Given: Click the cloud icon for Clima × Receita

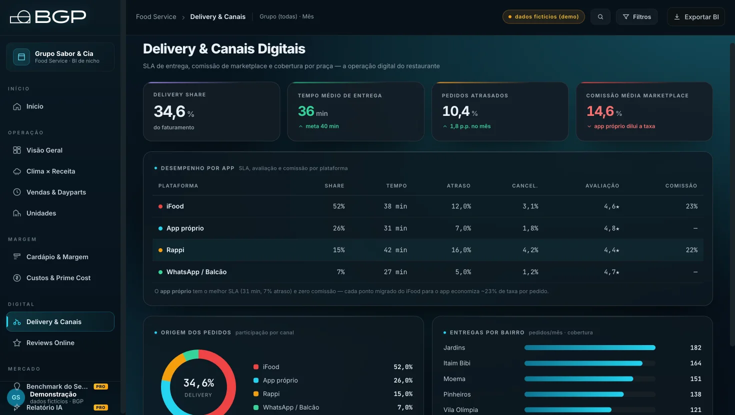Looking at the screenshot, I should tap(17, 171).
